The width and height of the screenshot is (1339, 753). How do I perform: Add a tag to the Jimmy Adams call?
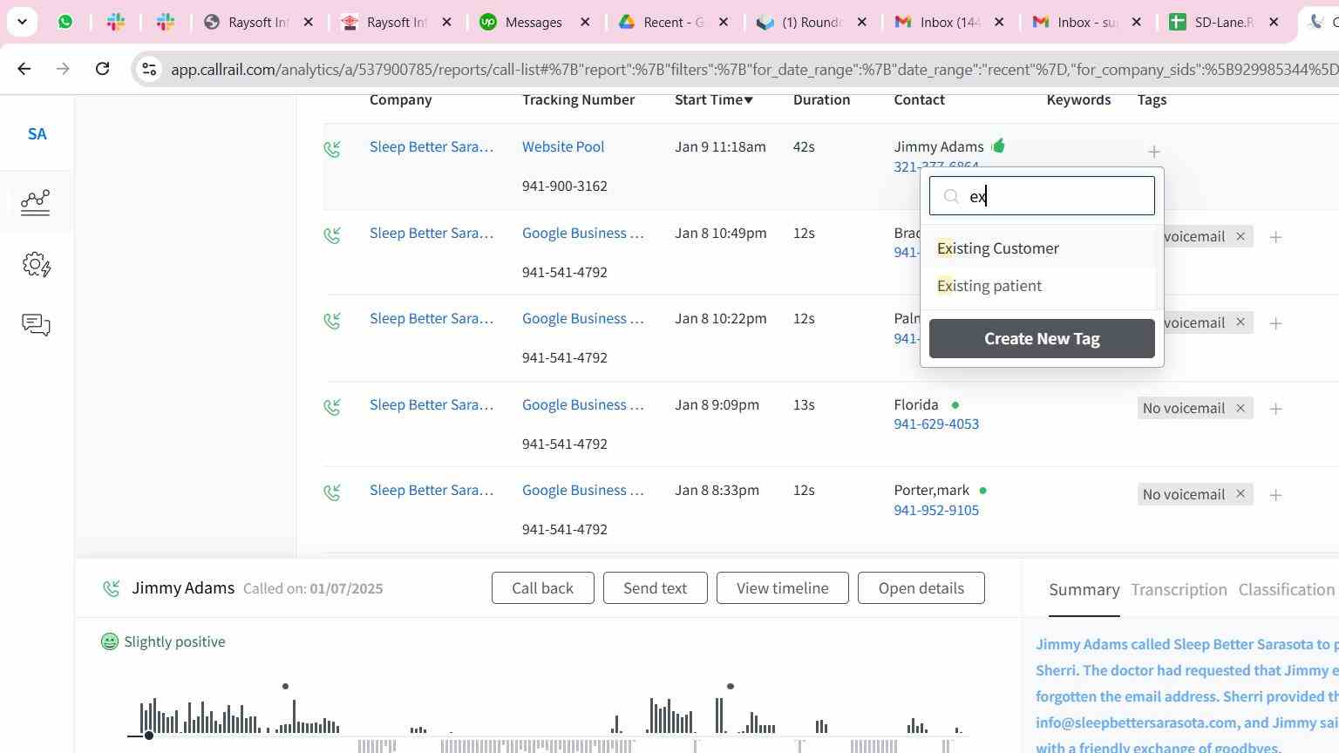(x=1154, y=152)
